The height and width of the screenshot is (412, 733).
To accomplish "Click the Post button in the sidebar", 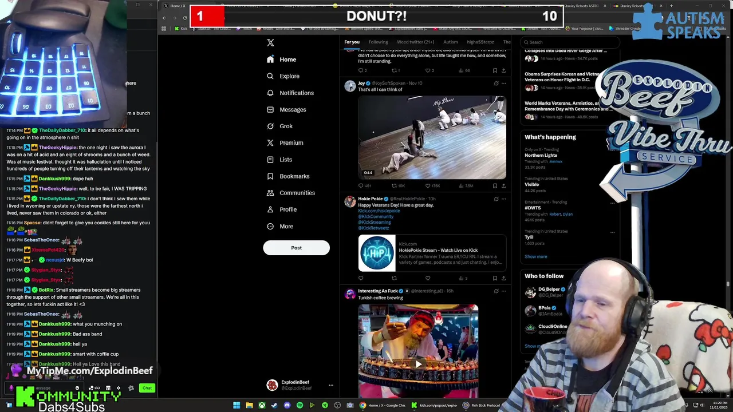I will [296, 248].
